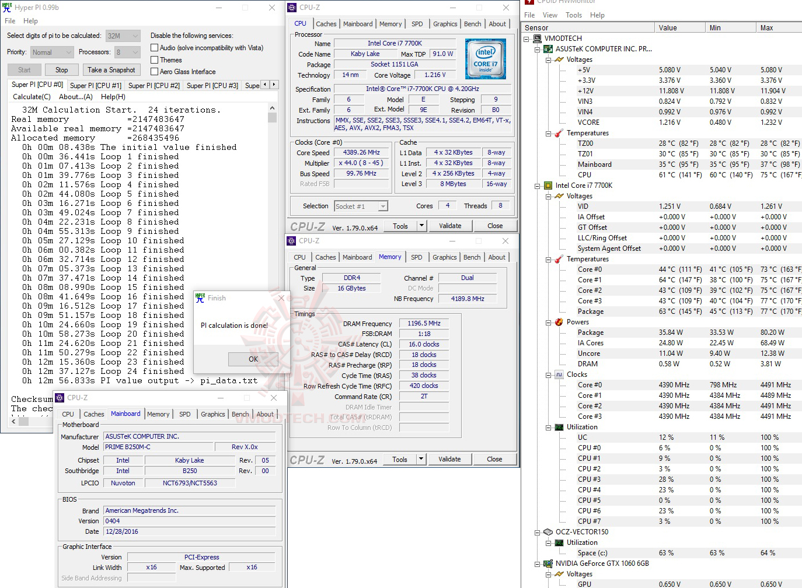
Task: Click Take a Snapshot button
Action: pos(111,70)
